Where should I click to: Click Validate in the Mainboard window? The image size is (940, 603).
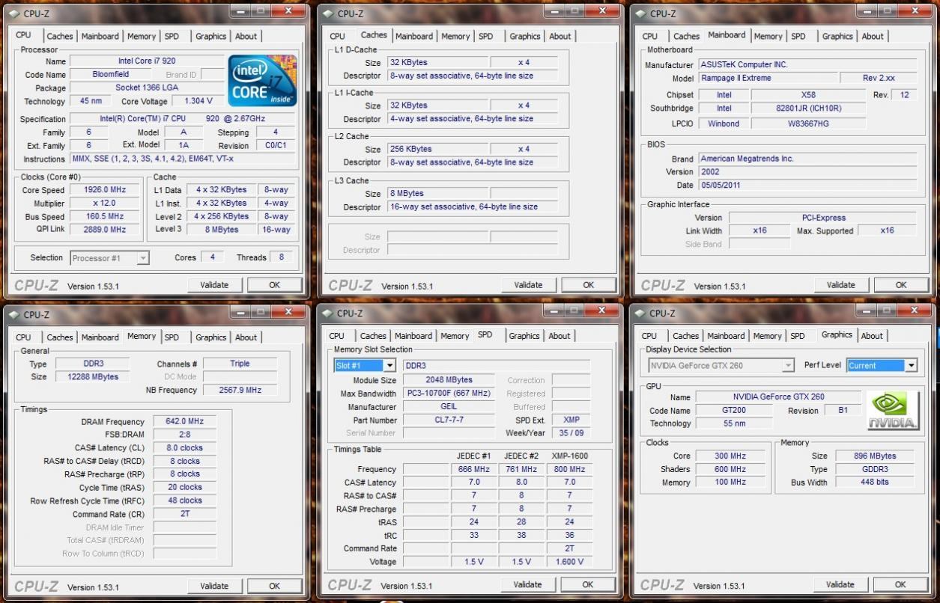pyautogui.click(x=840, y=284)
